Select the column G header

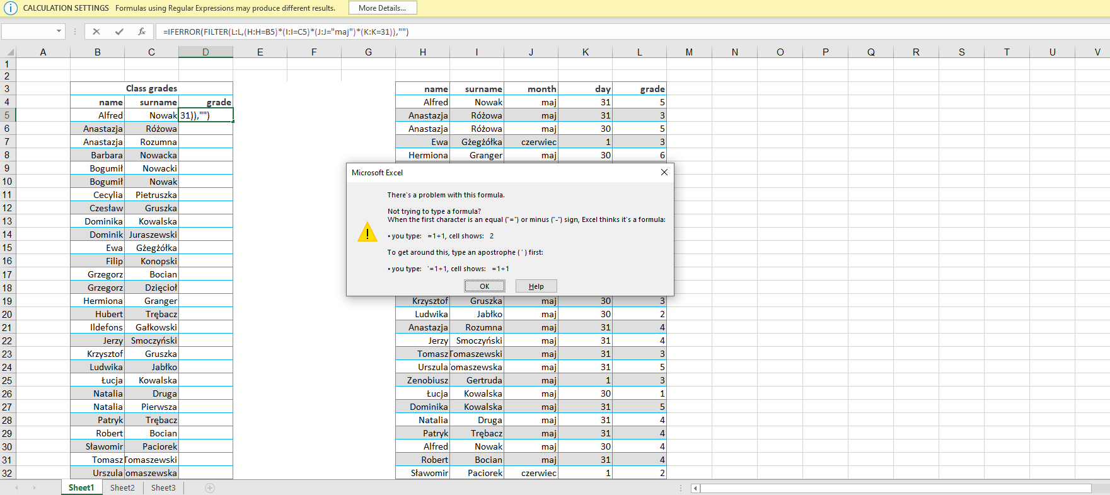(368, 52)
